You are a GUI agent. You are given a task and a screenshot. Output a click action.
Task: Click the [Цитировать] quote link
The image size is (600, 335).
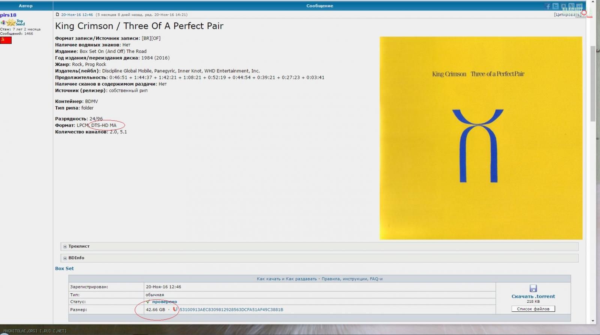567,15
